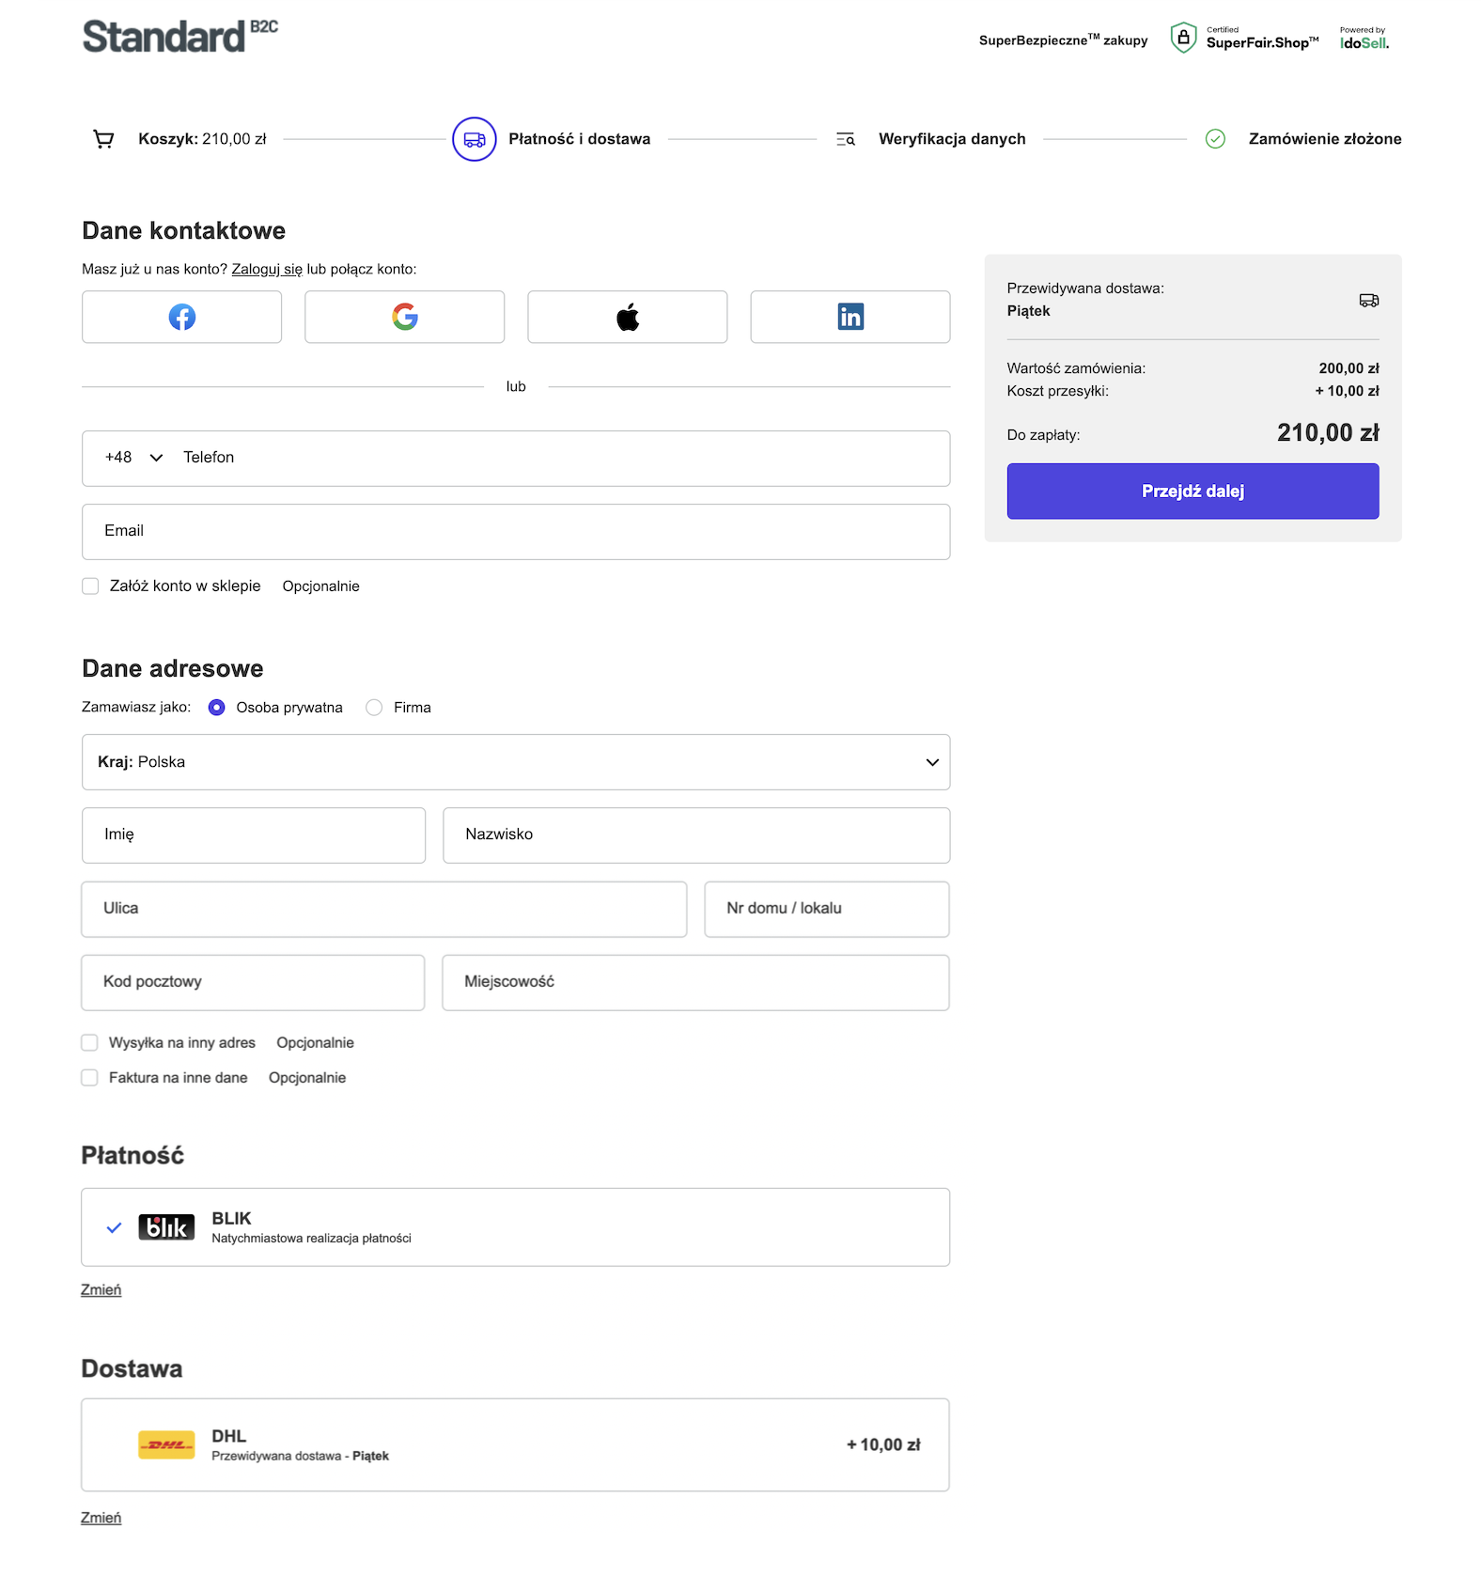Select the Firma radio button
The width and height of the screenshot is (1481, 1592).
point(374,708)
